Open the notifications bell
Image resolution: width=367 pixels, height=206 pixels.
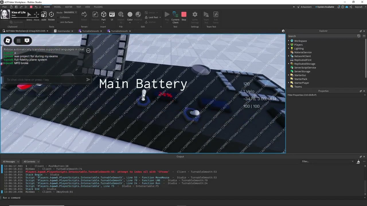click(339, 7)
